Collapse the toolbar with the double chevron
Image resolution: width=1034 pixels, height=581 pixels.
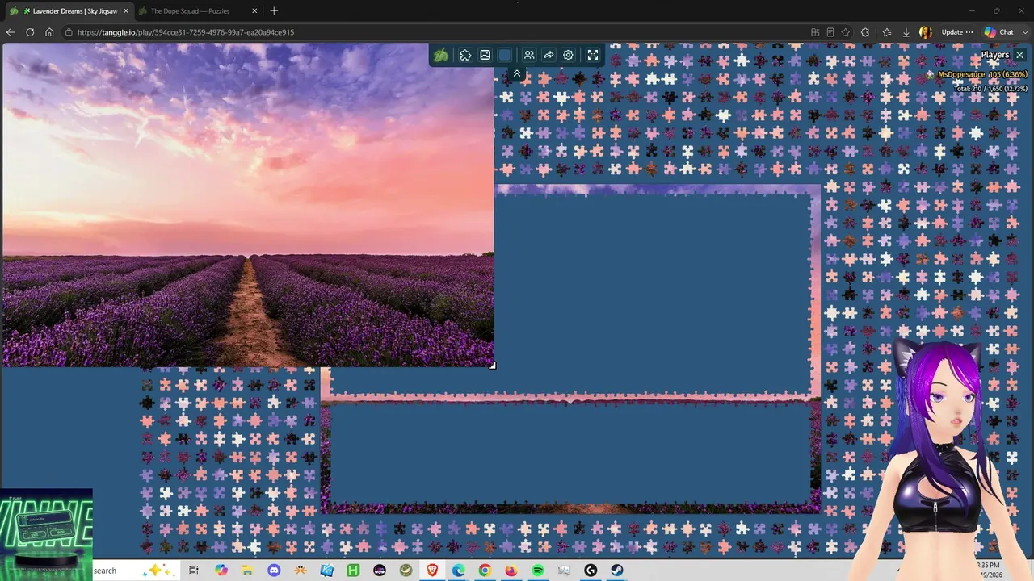[517, 73]
